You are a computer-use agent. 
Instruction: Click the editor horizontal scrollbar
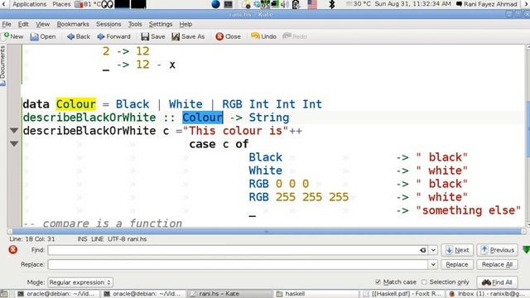267,232
